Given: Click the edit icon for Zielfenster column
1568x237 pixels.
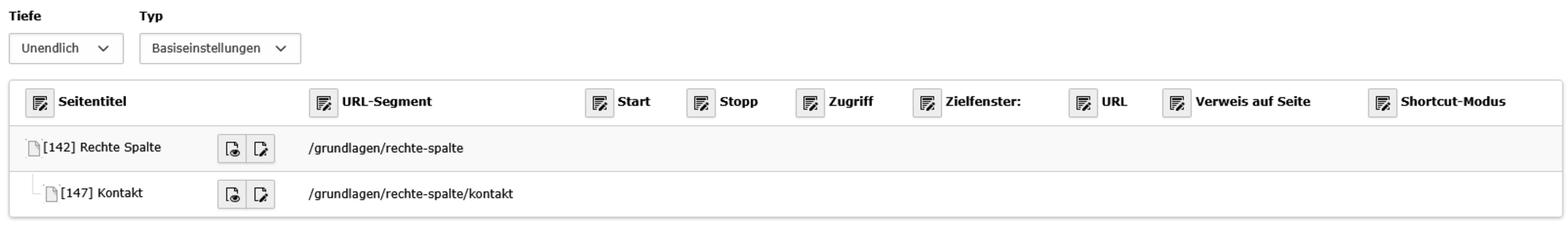Looking at the screenshot, I should [927, 103].
